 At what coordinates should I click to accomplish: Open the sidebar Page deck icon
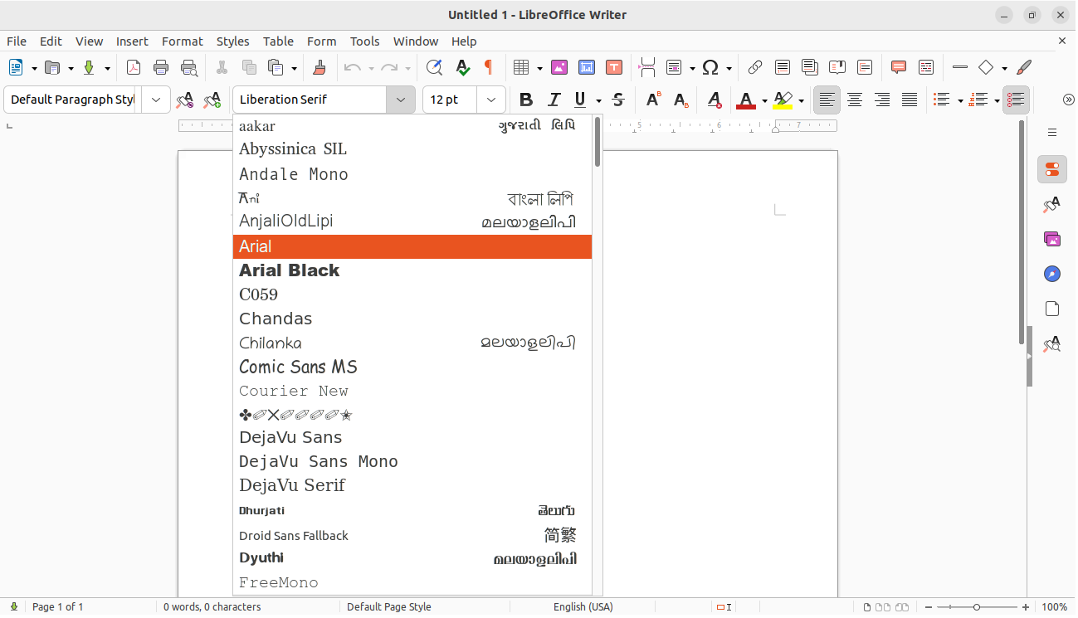(1052, 309)
